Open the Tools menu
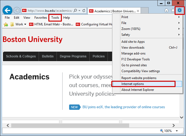The image size is (186, 136). click(x=55, y=18)
